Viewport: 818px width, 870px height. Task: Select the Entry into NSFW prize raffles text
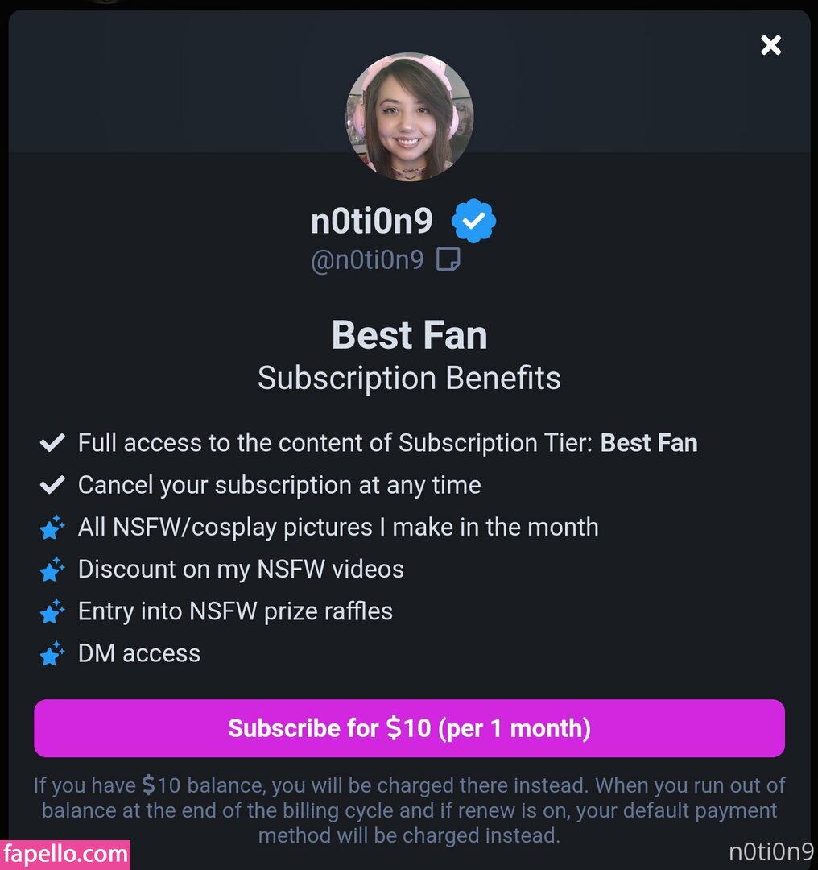[x=235, y=611]
